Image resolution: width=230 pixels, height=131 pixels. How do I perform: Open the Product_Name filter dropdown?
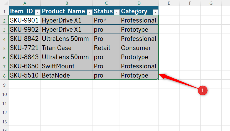point(90,12)
